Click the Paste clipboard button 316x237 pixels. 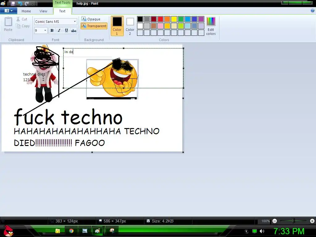tap(8, 24)
